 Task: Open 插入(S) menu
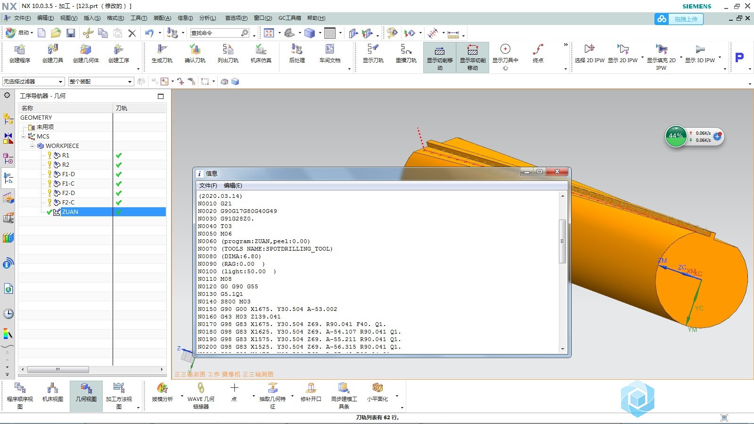[x=92, y=18]
